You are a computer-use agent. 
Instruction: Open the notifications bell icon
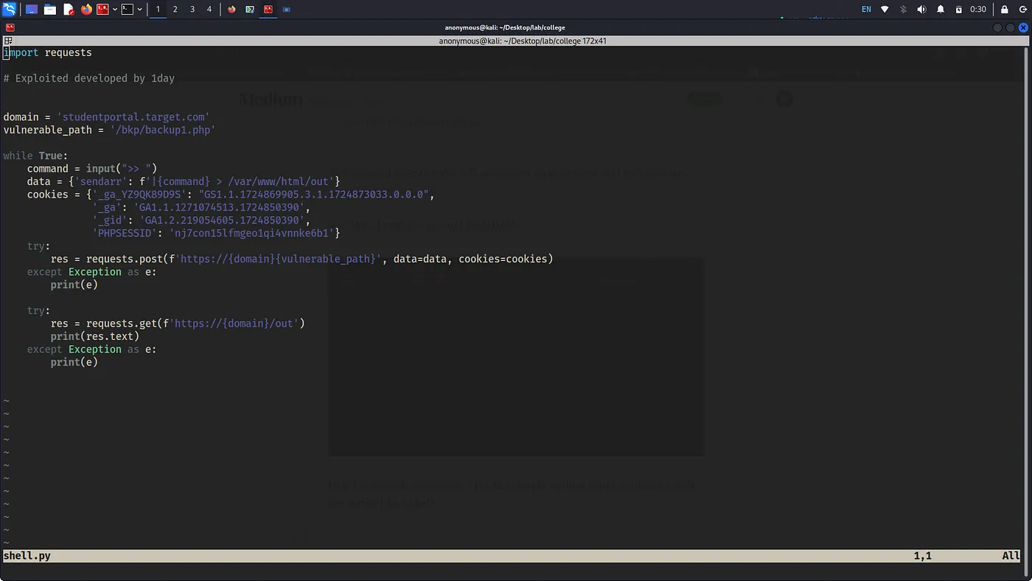[941, 10]
